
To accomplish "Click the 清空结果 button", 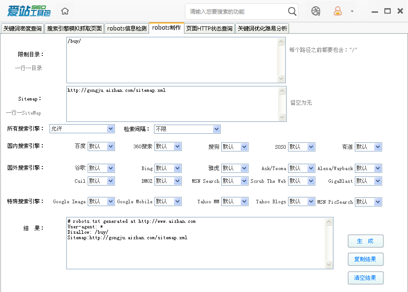I will pos(365,278).
